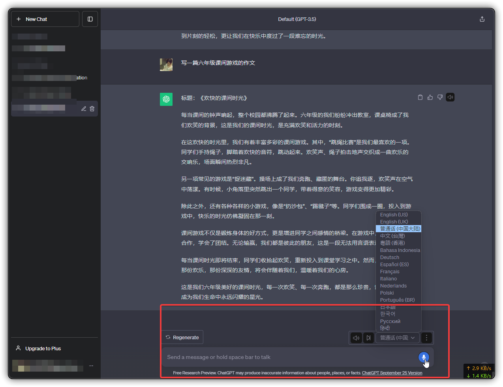Read the response aloud with the speaker icon
The image size is (503, 387).
(450, 97)
